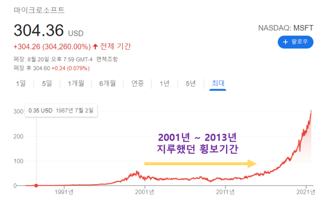
Task: Click the 마이크로소프트 company name
Action: (39, 10)
